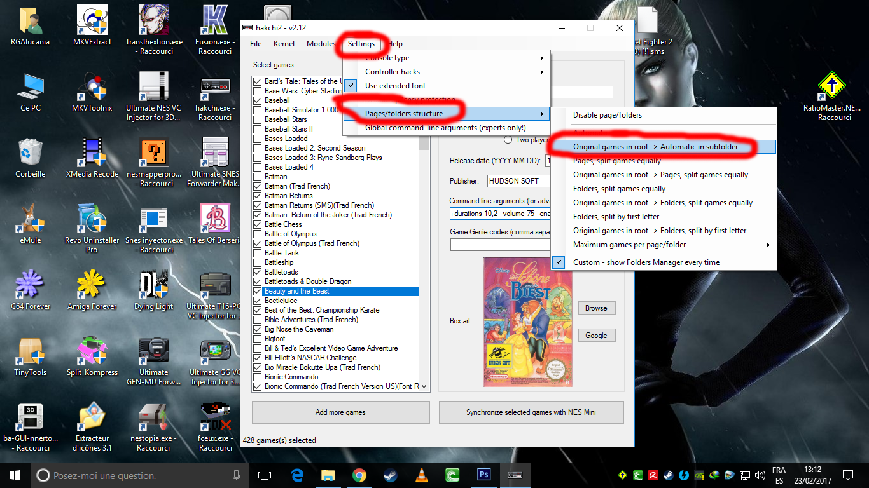Viewport: 869px width, 488px height.
Task: Open VLC media player from taskbar
Action: (421, 475)
